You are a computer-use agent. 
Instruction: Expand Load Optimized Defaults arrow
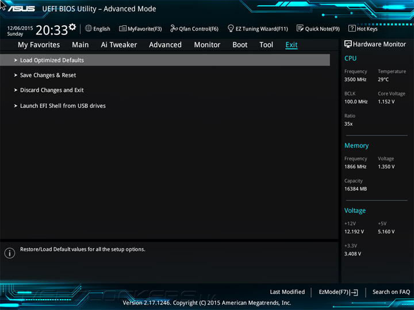pos(16,60)
